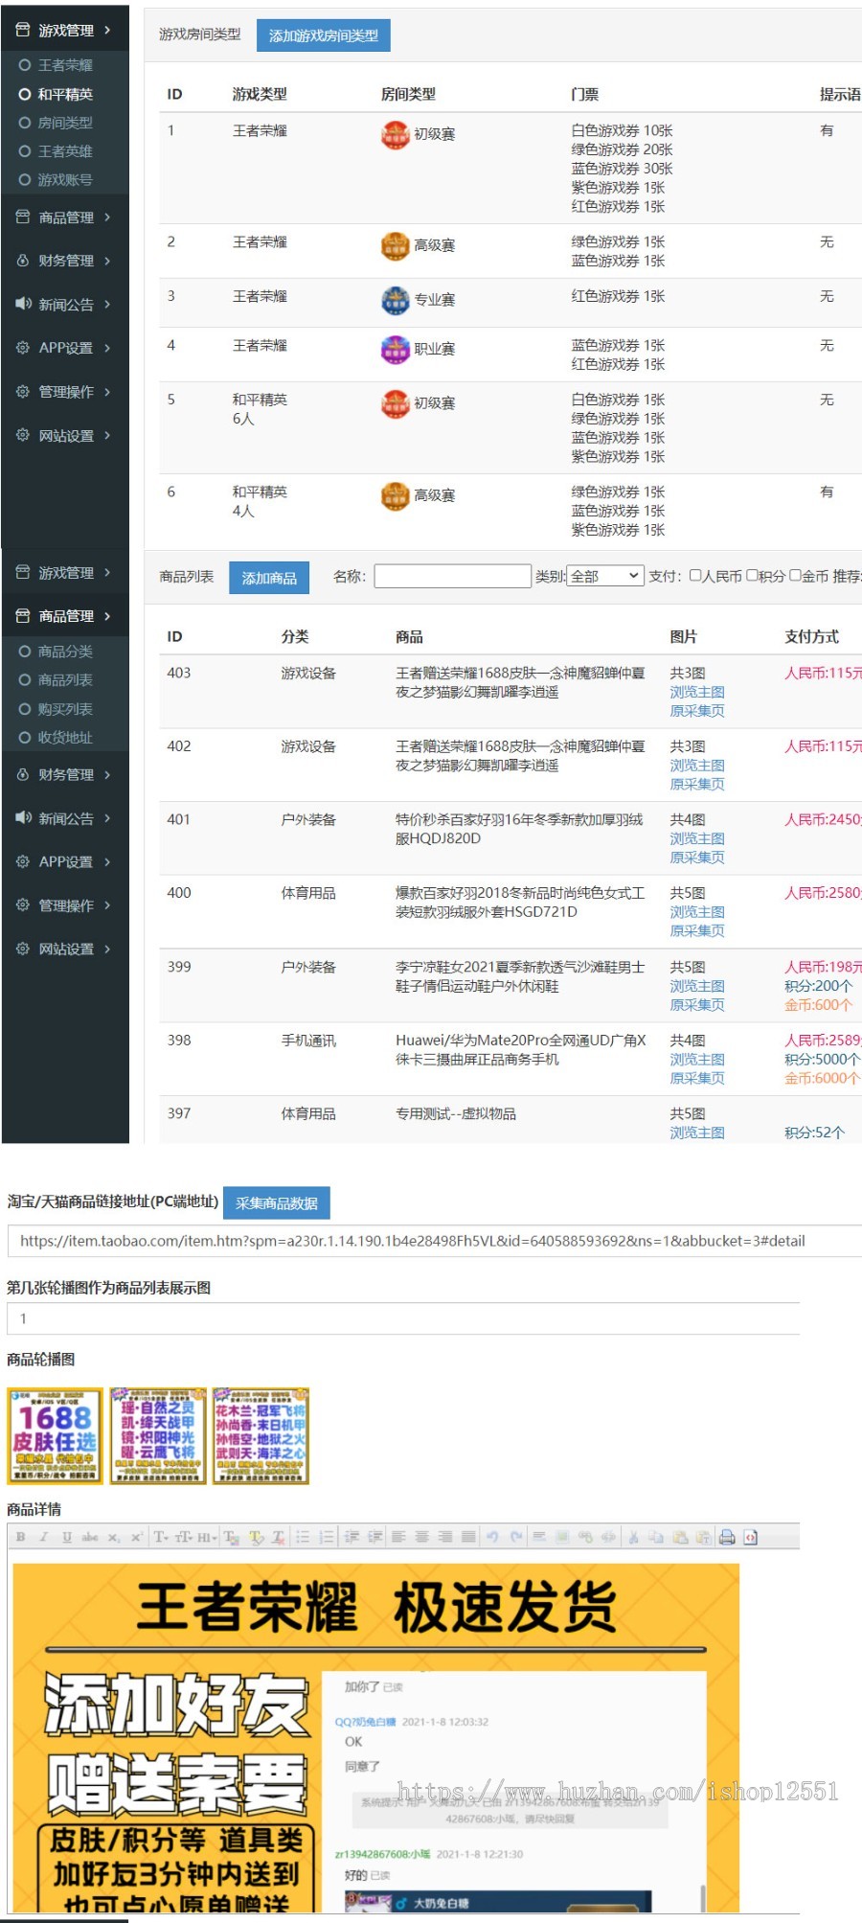Justify text in the editor toolbar

(x=468, y=1537)
